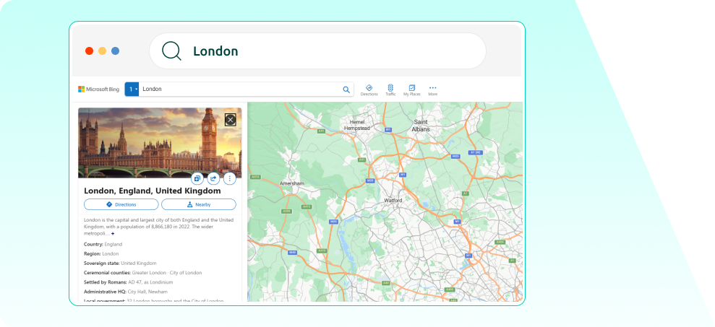Click the Country: England row
This screenshot has width=715, height=327.
[x=103, y=244]
